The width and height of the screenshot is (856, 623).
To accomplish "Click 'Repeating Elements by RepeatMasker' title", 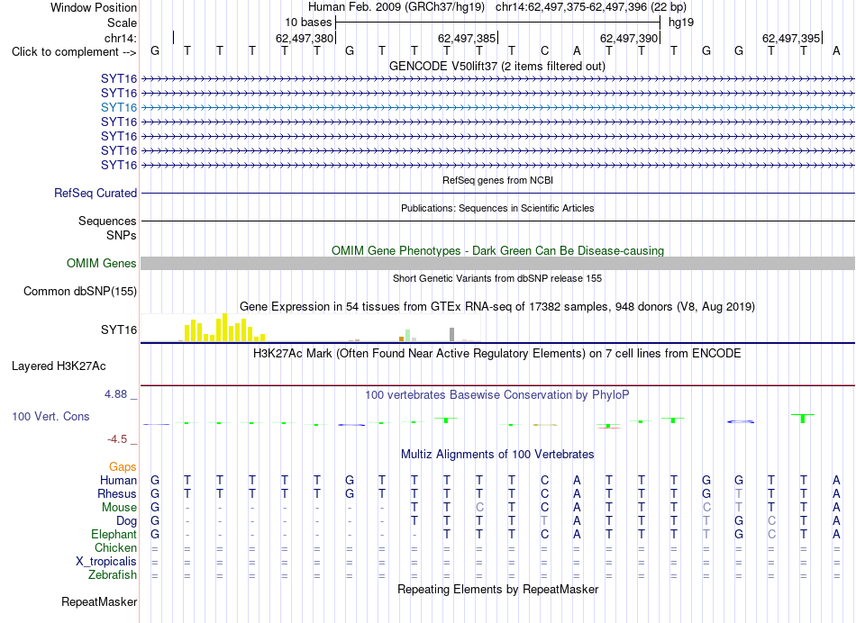I will tap(498, 589).
